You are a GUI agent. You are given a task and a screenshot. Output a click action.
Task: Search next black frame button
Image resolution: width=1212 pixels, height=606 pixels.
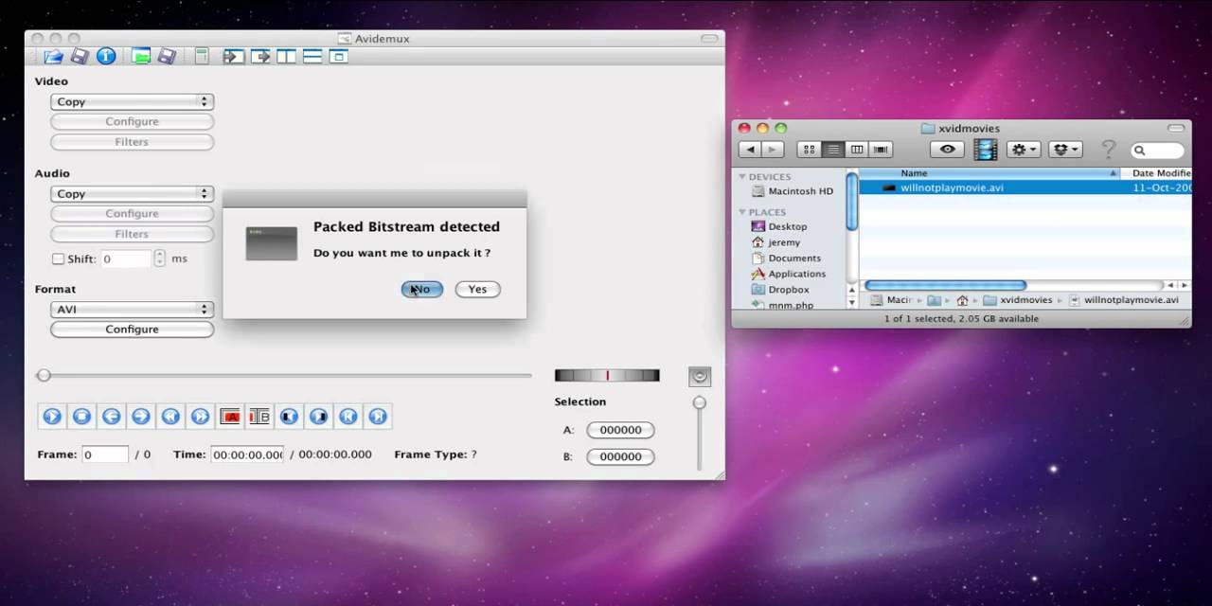[x=319, y=416]
